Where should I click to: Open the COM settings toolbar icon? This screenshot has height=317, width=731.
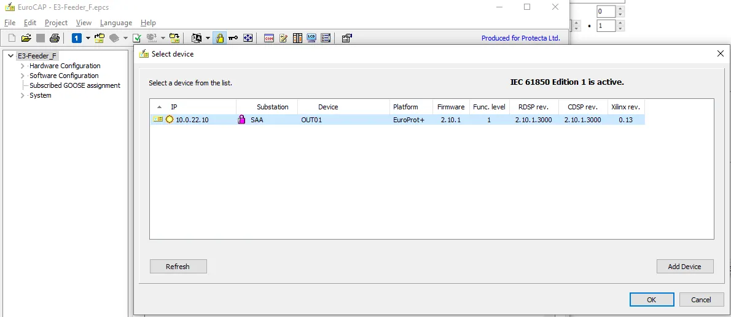[269, 38]
